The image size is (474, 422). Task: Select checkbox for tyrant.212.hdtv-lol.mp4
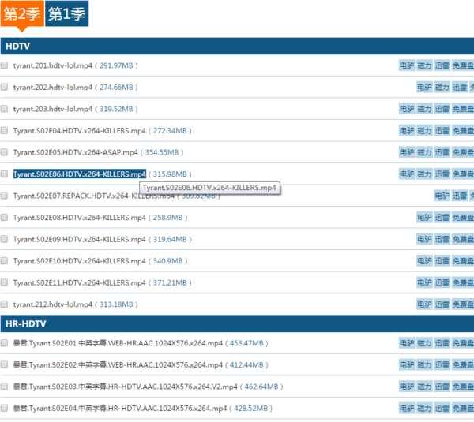[x=5, y=304]
